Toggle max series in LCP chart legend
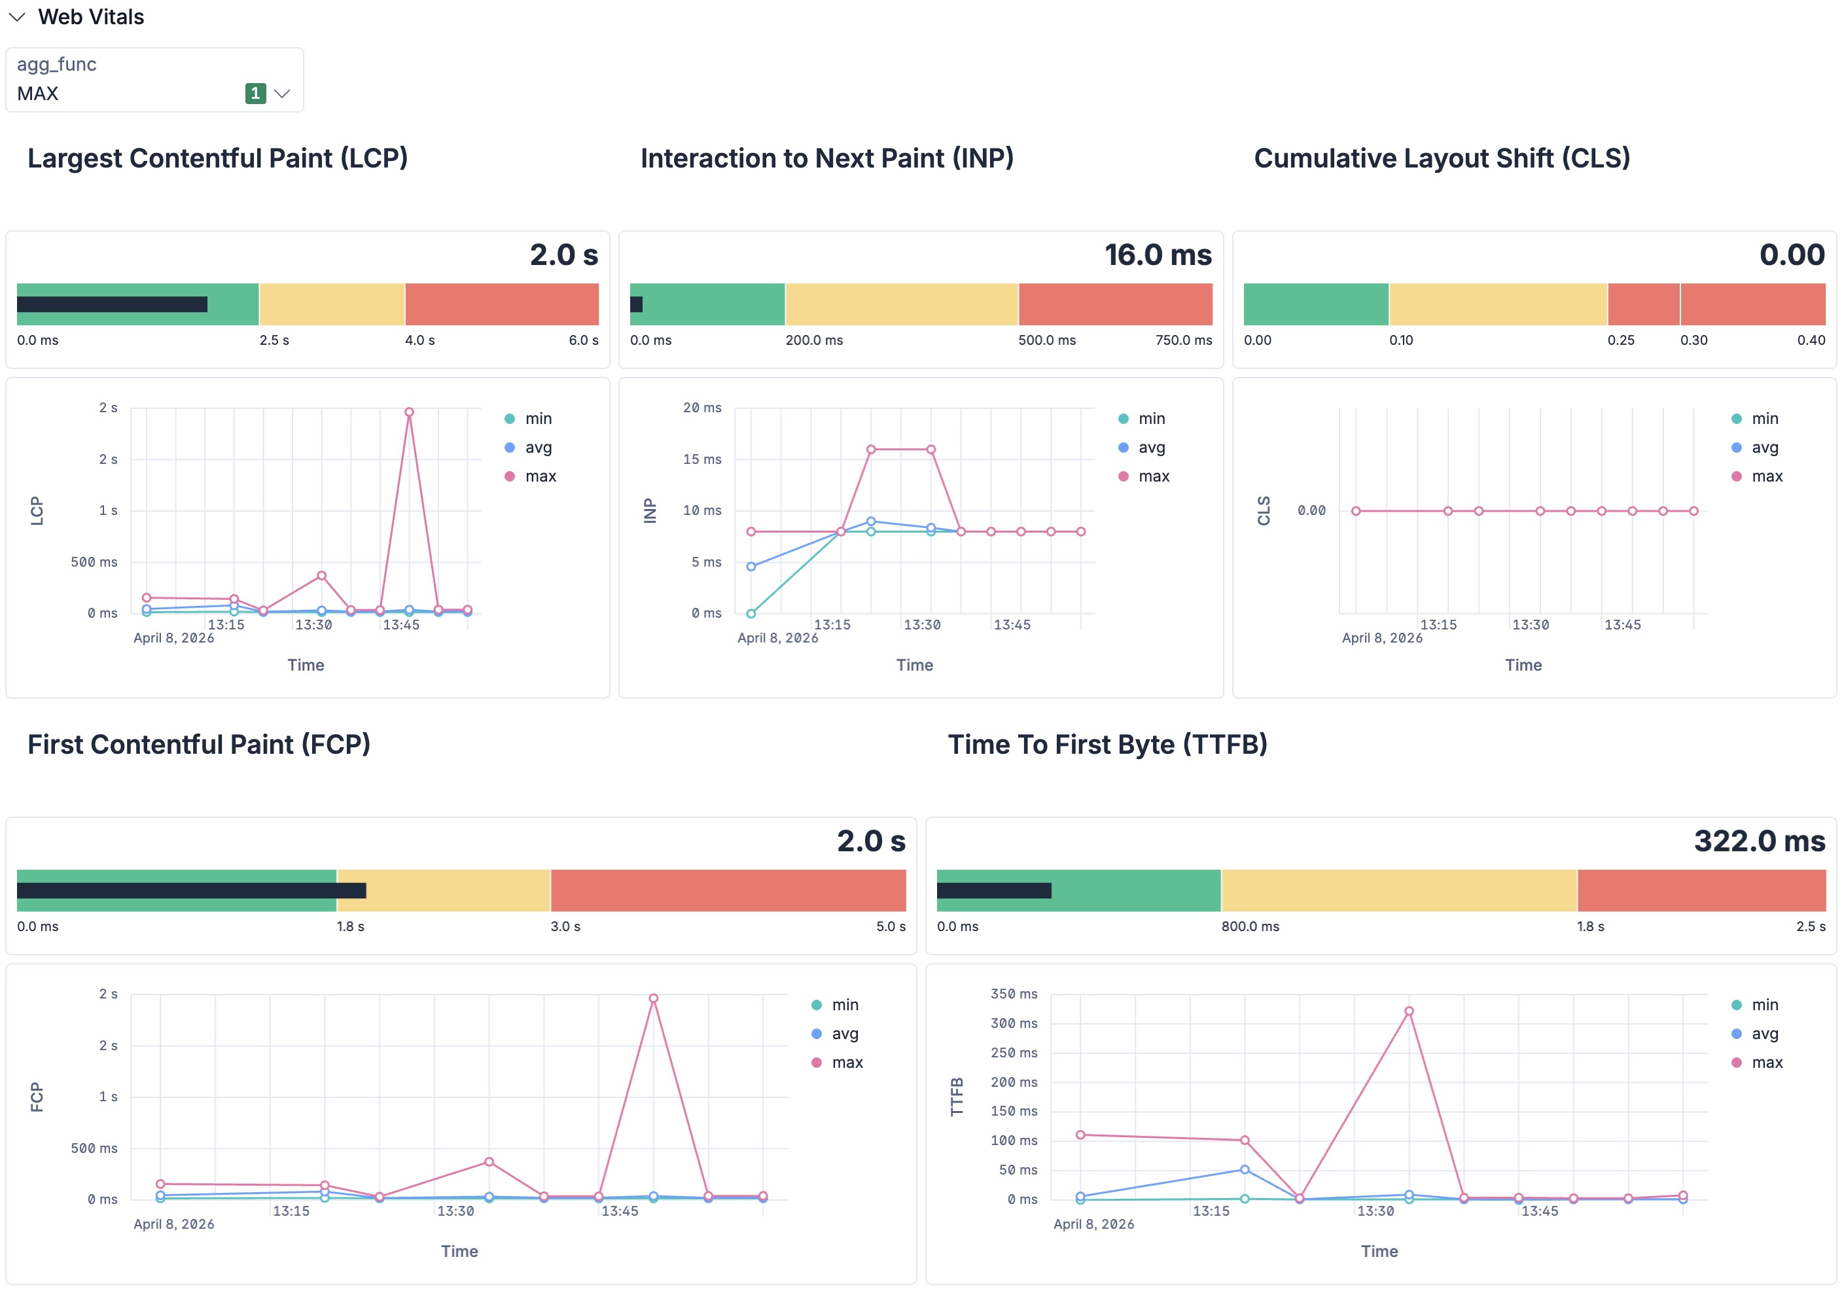Image resolution: width=1844 pixels, height=1289 pixels. click(530, 476)
